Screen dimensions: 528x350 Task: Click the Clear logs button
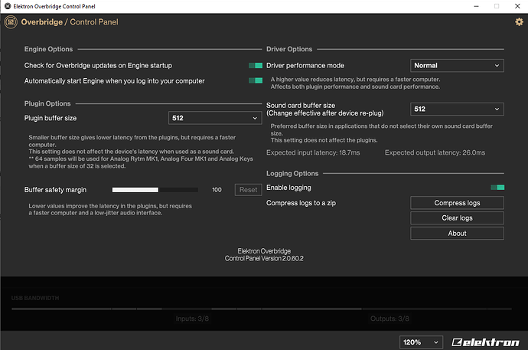pos(457,218)
